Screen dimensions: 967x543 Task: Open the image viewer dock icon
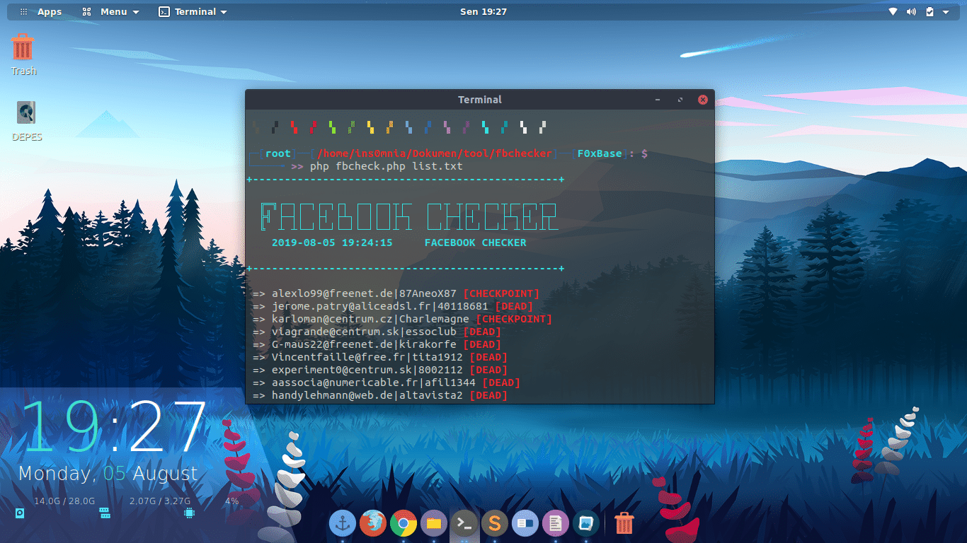586,523
